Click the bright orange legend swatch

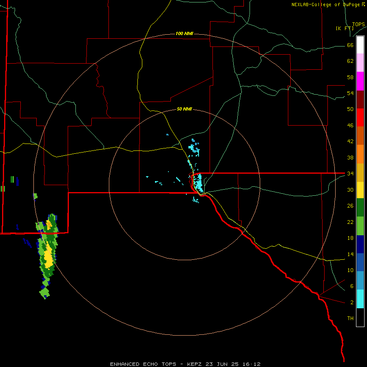tap(360, 154)
